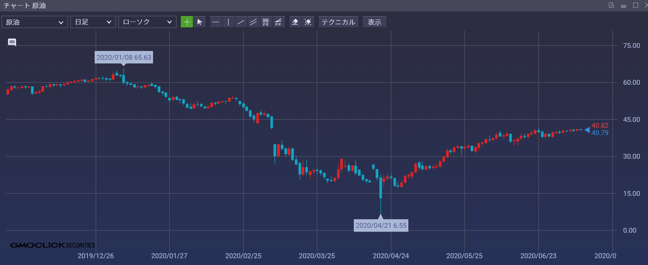
Task: Open the 原油 instrument dropdown
Action: click(x=34, y=22)
